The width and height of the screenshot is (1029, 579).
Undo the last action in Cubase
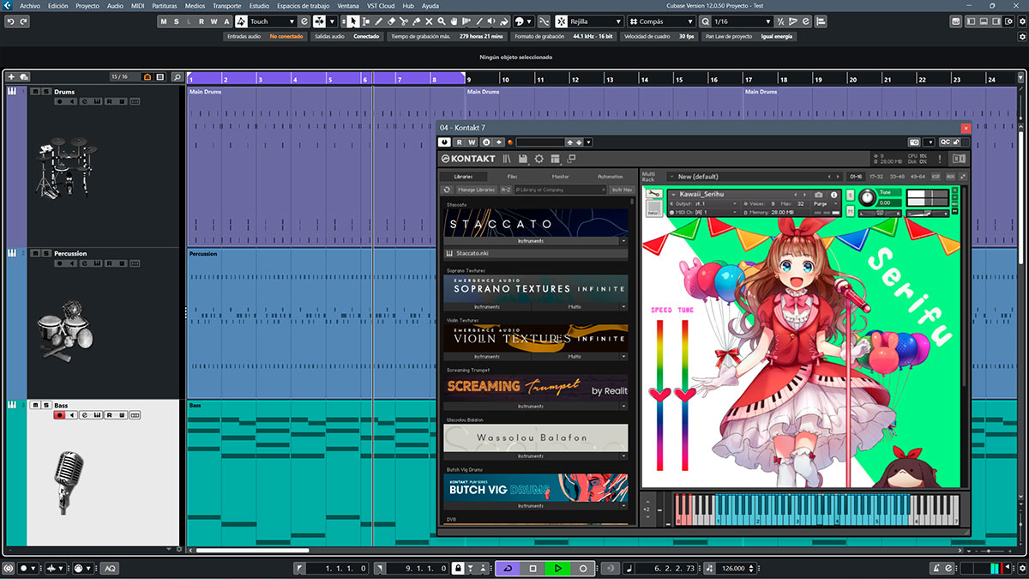click(12, 21)
